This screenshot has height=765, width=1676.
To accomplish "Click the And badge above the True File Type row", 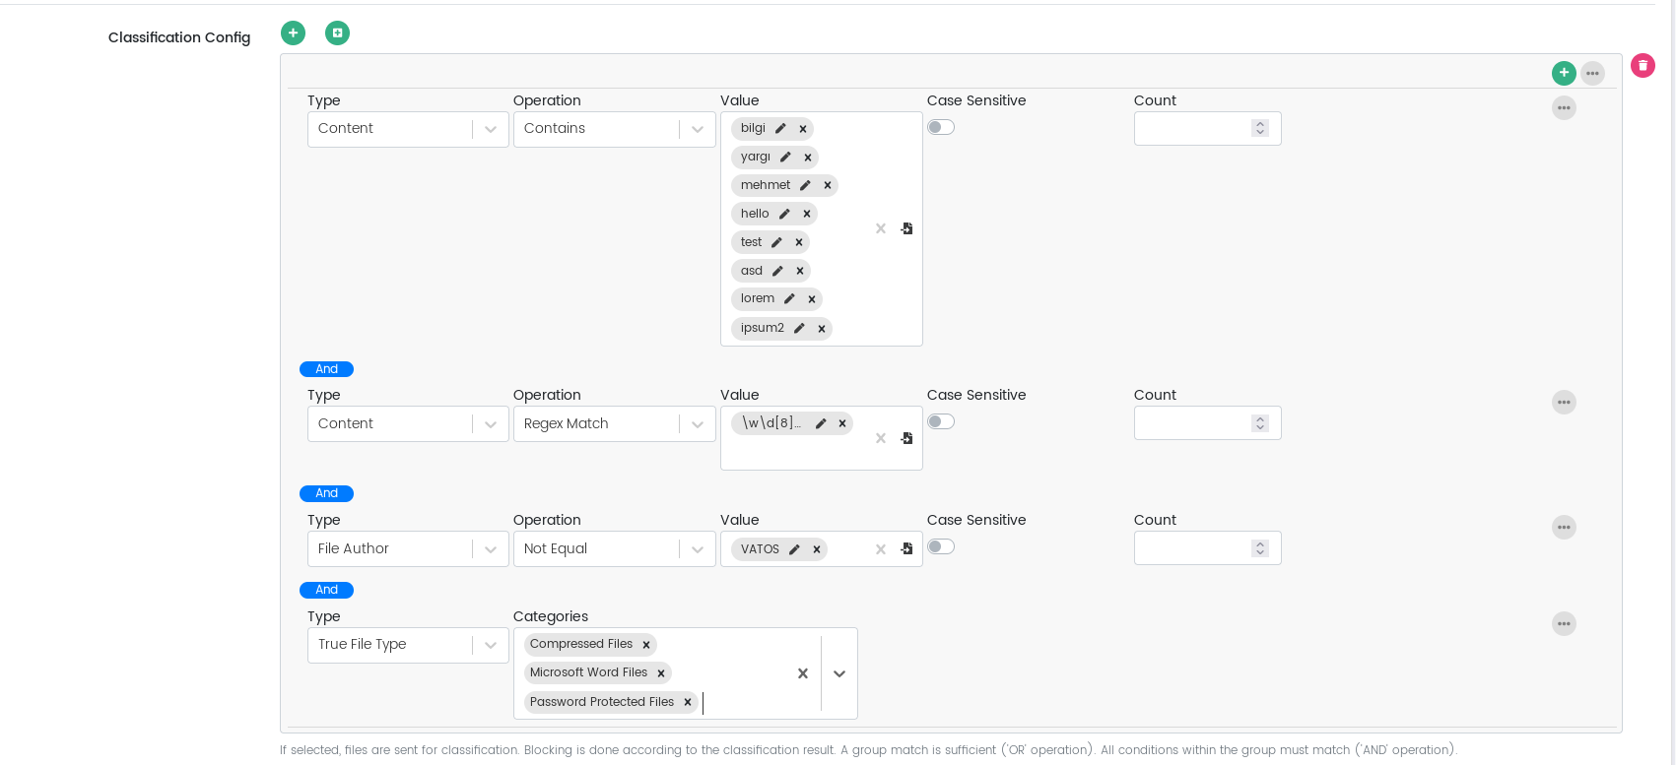I will 326,590.
